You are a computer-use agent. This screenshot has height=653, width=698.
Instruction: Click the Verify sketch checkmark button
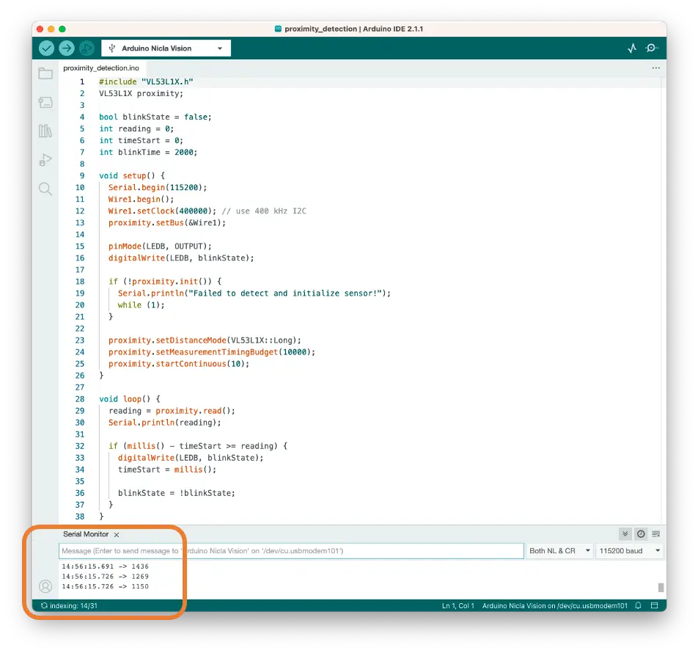coord(47,48)
